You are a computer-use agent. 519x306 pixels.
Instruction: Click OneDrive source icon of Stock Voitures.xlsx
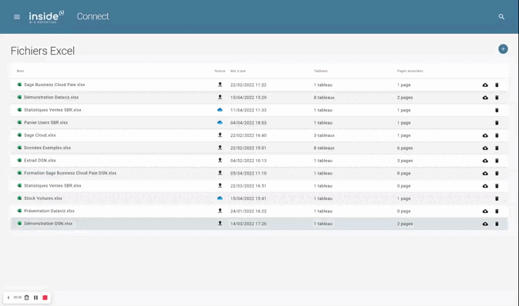point(219,198)
